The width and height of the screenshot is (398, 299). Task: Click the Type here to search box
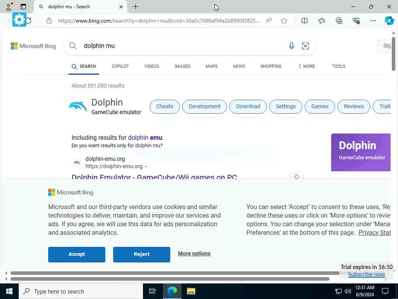(x=81, y=291)
